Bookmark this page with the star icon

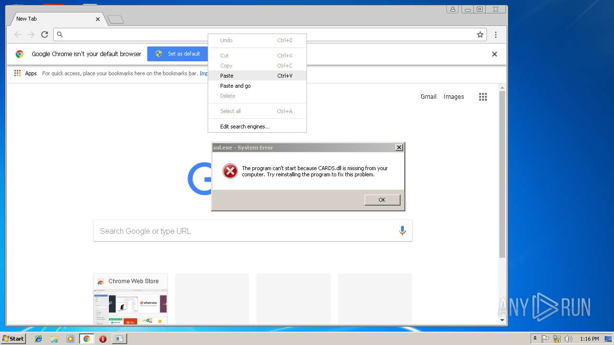[480, 34]
